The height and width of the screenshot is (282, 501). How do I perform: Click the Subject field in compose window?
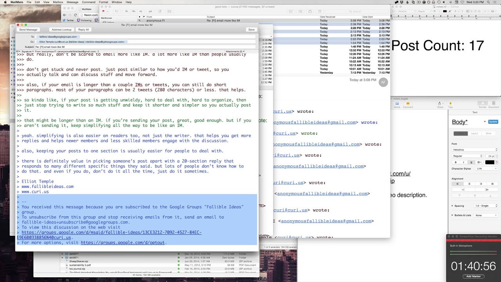tap(145, 47)
